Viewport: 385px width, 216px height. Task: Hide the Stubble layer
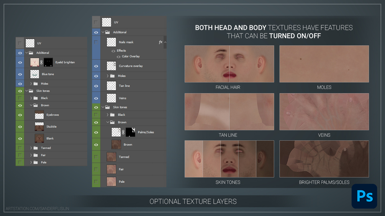click(x=20, y=127)
